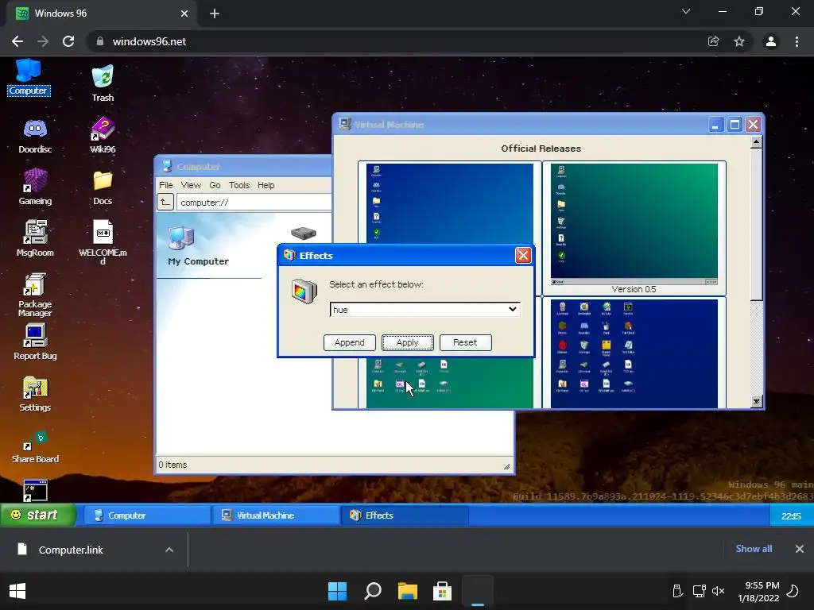Open the File menu in Computer window
Viewport: 814px width, 610px height.
point(165,185)
